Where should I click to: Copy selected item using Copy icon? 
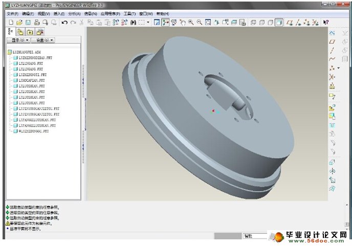(90, 22)
